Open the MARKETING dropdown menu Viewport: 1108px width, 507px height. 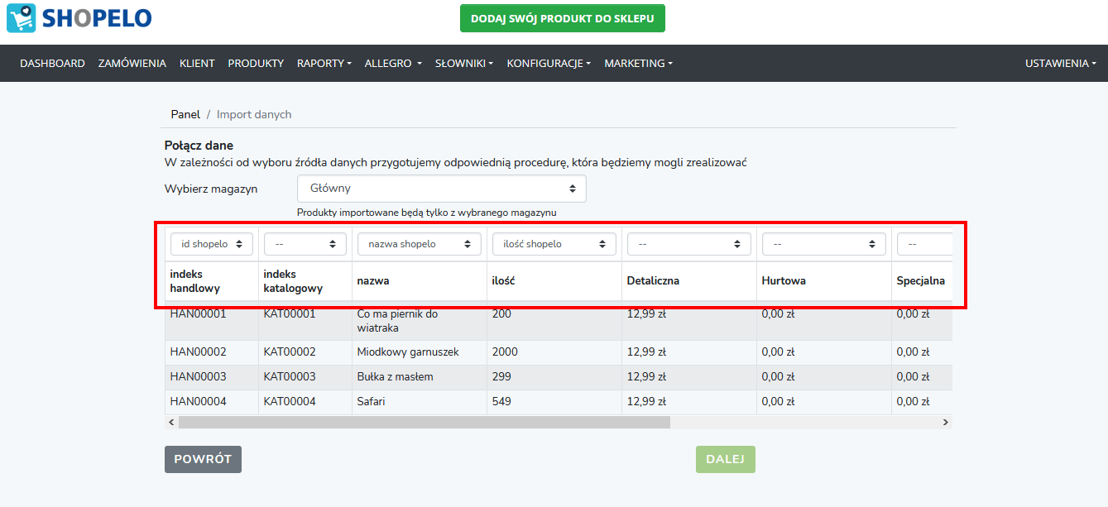coord(638,63)
